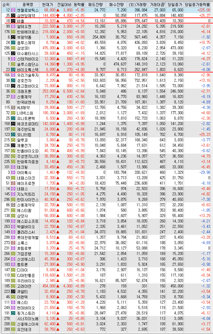Screen dimensions: 213x334
Task: Sort by the 전일대비 column header
Action: click(x=64, y=5)
